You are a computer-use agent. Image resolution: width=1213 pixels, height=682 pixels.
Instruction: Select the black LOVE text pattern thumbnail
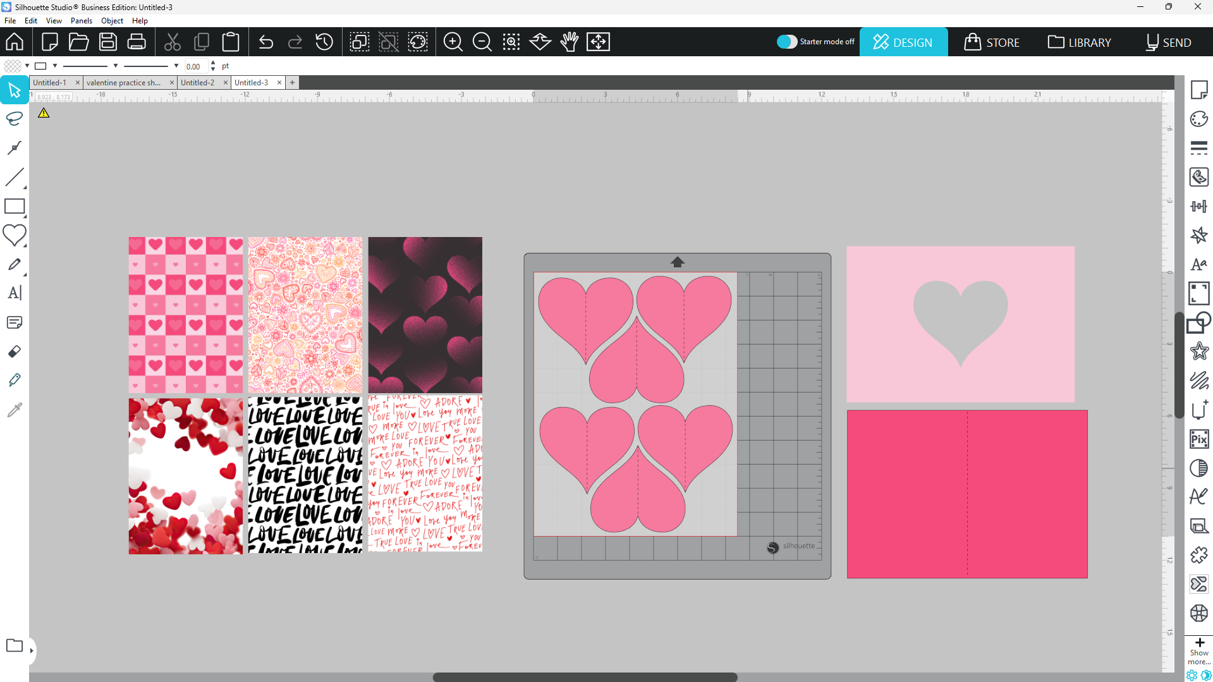pos(305,475)
